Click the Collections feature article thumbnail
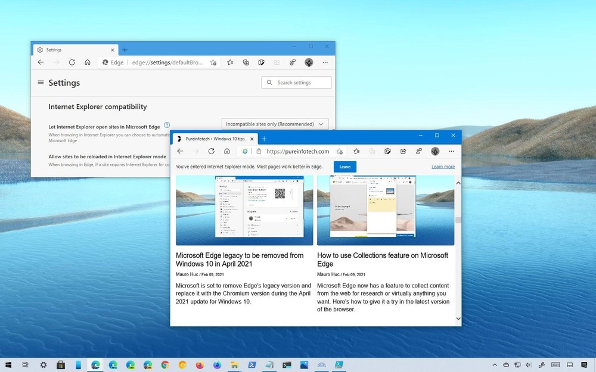Screen dimensions: 596x372 pyautogui.click(x=386, y=210)
